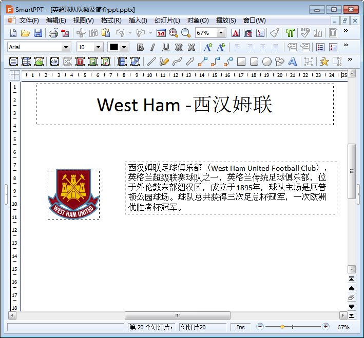The height and width of the screenshot is (338, 364).
Task: Align text right
Action: (x=250, y=47)
